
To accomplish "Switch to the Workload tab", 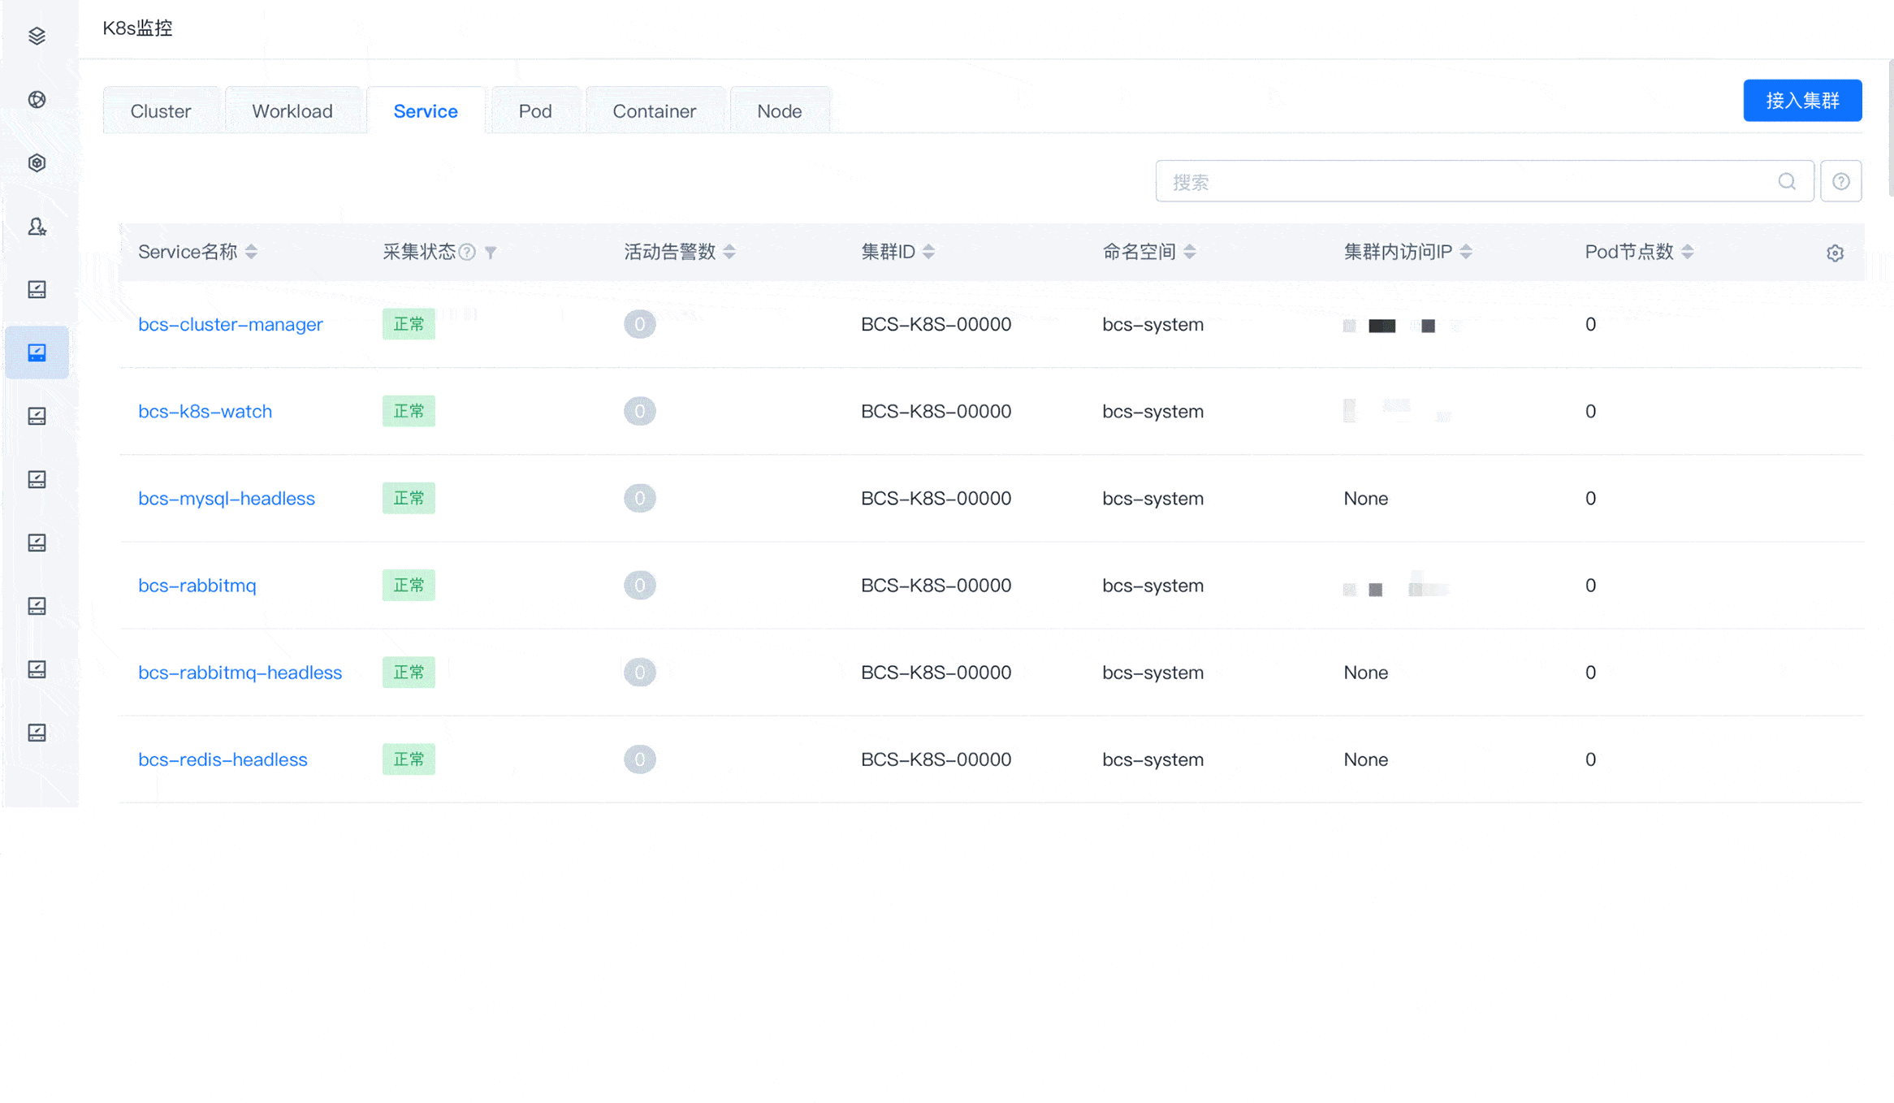I will (x=292, y=111).
